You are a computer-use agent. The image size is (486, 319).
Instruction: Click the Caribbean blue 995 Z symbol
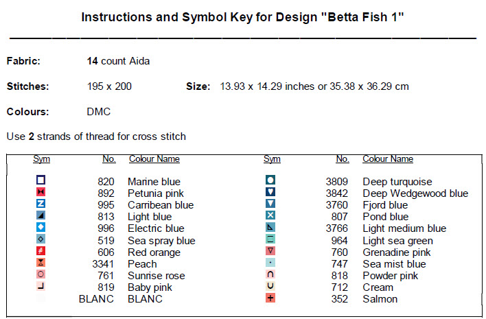click(41, 204)
